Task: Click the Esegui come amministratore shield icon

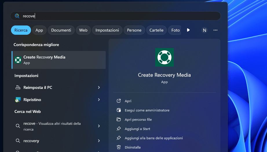Action: 118,110
